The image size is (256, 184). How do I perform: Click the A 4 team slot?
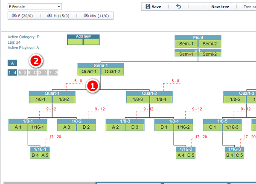pos(181,155)
